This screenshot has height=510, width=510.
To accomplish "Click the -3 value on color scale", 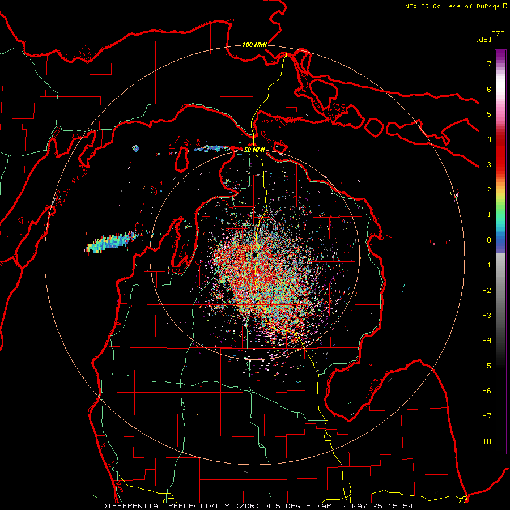I will [x=487, y=316].
